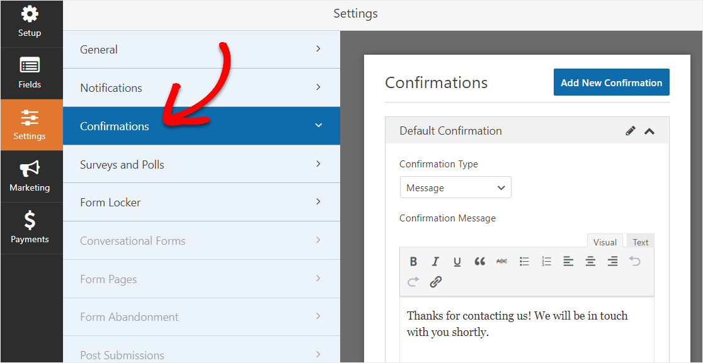Collapse the Default Confirmation panel
Viewport: 703px width, 363px height.
tap(649, 131)
